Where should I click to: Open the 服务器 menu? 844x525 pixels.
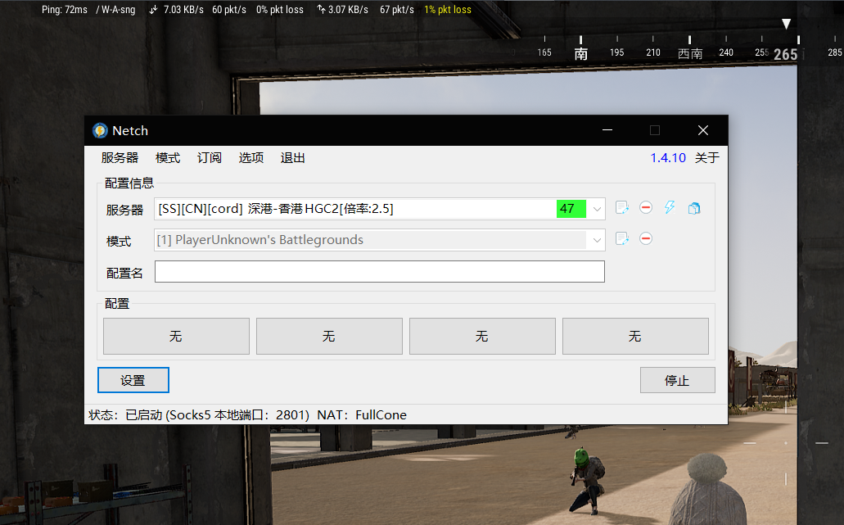[120, 158]
